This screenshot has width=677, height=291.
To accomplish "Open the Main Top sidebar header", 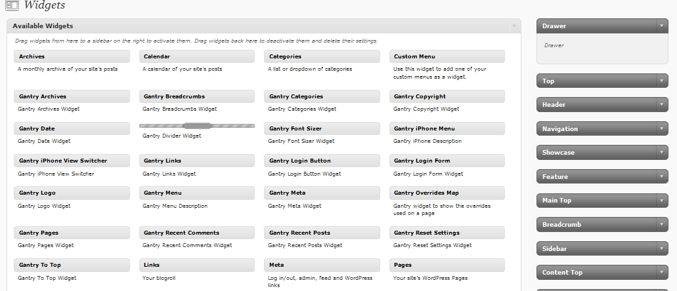I will coord(602,201).
